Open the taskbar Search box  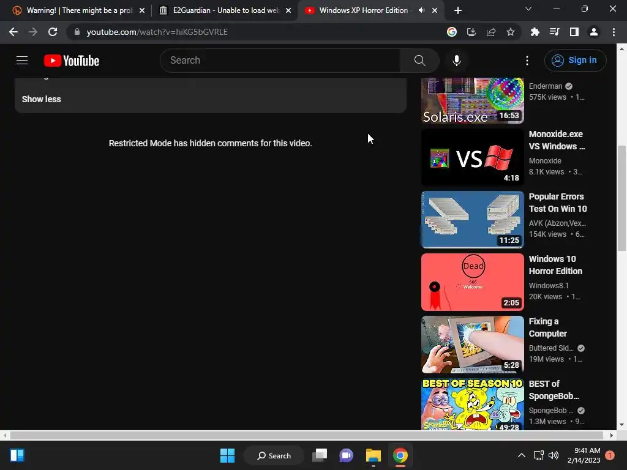(x=274, y=455)
